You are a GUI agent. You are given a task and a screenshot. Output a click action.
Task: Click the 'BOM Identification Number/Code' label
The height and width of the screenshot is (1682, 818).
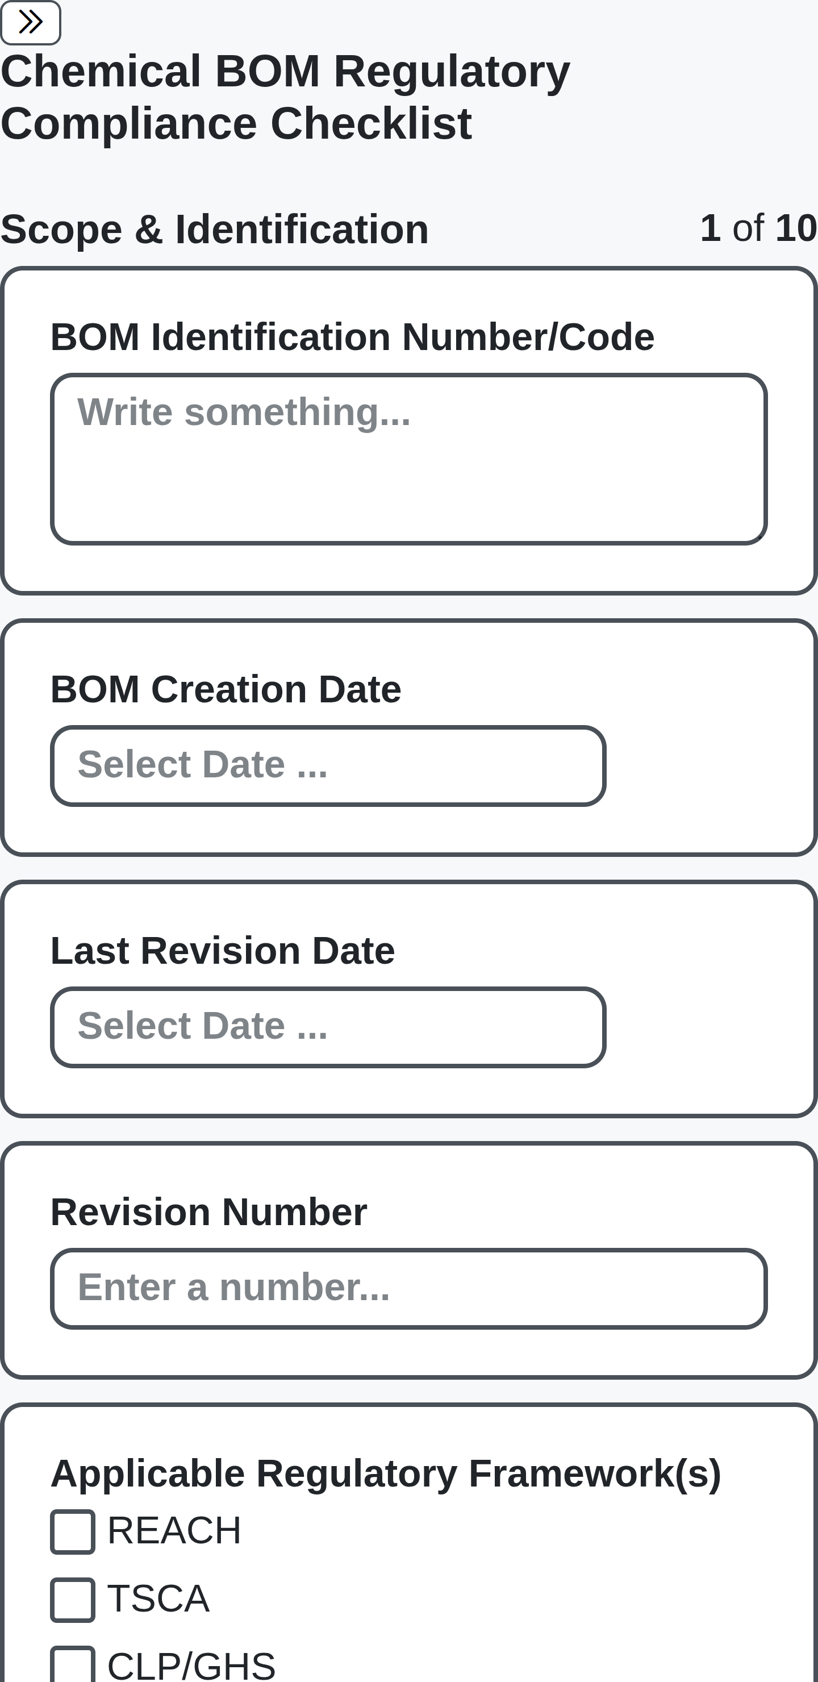tap(353, 336)
